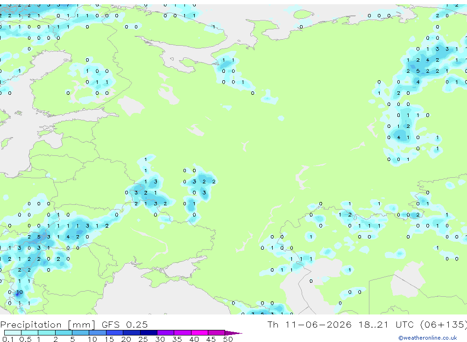The image size is (467, 342).
Task: Click the 30–35 mm purple legend swatch
Action: pyautogui.click(x=166, y=333)
